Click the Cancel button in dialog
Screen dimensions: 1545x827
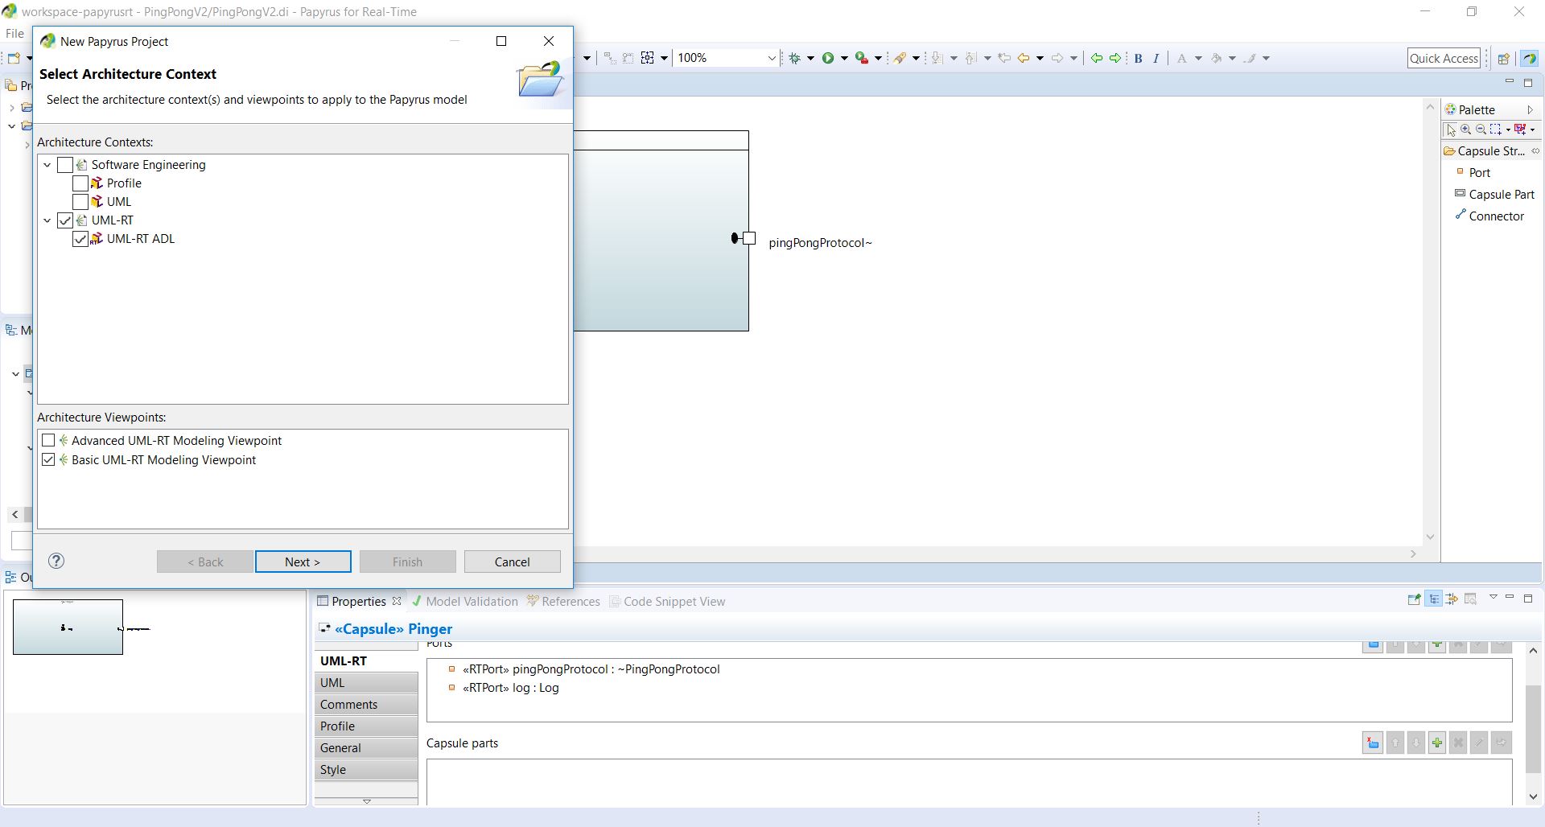512,562
